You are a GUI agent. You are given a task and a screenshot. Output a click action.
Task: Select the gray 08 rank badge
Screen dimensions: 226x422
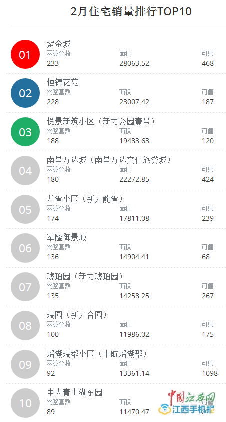tap(25, 325)
